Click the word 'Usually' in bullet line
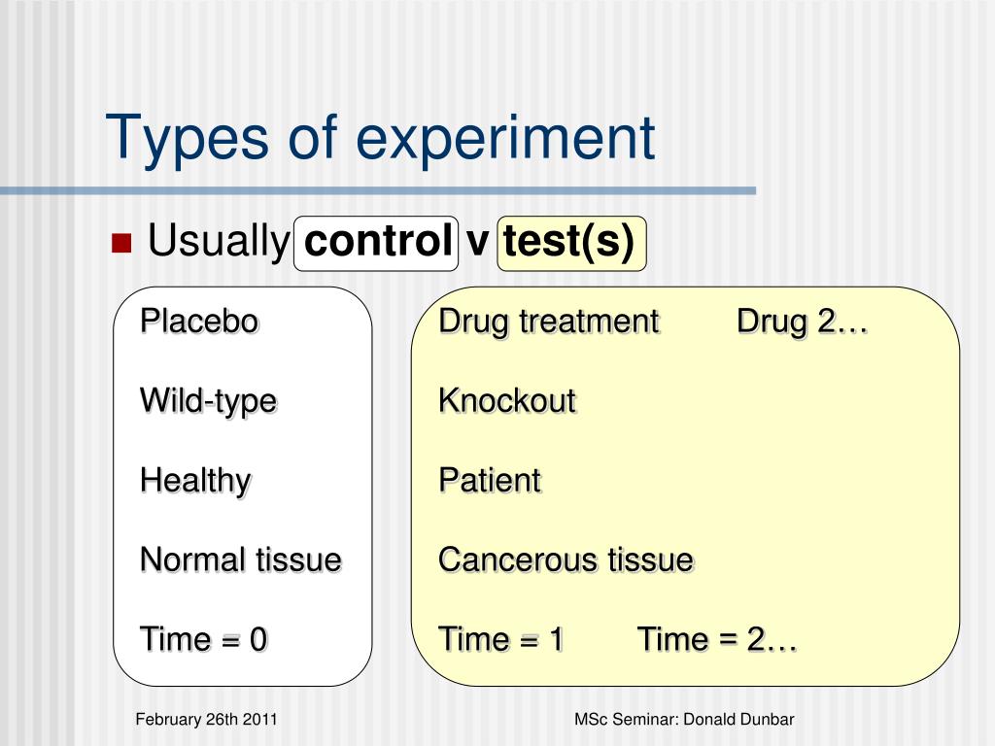Screen dimensions: 995x746 (219, 242)
